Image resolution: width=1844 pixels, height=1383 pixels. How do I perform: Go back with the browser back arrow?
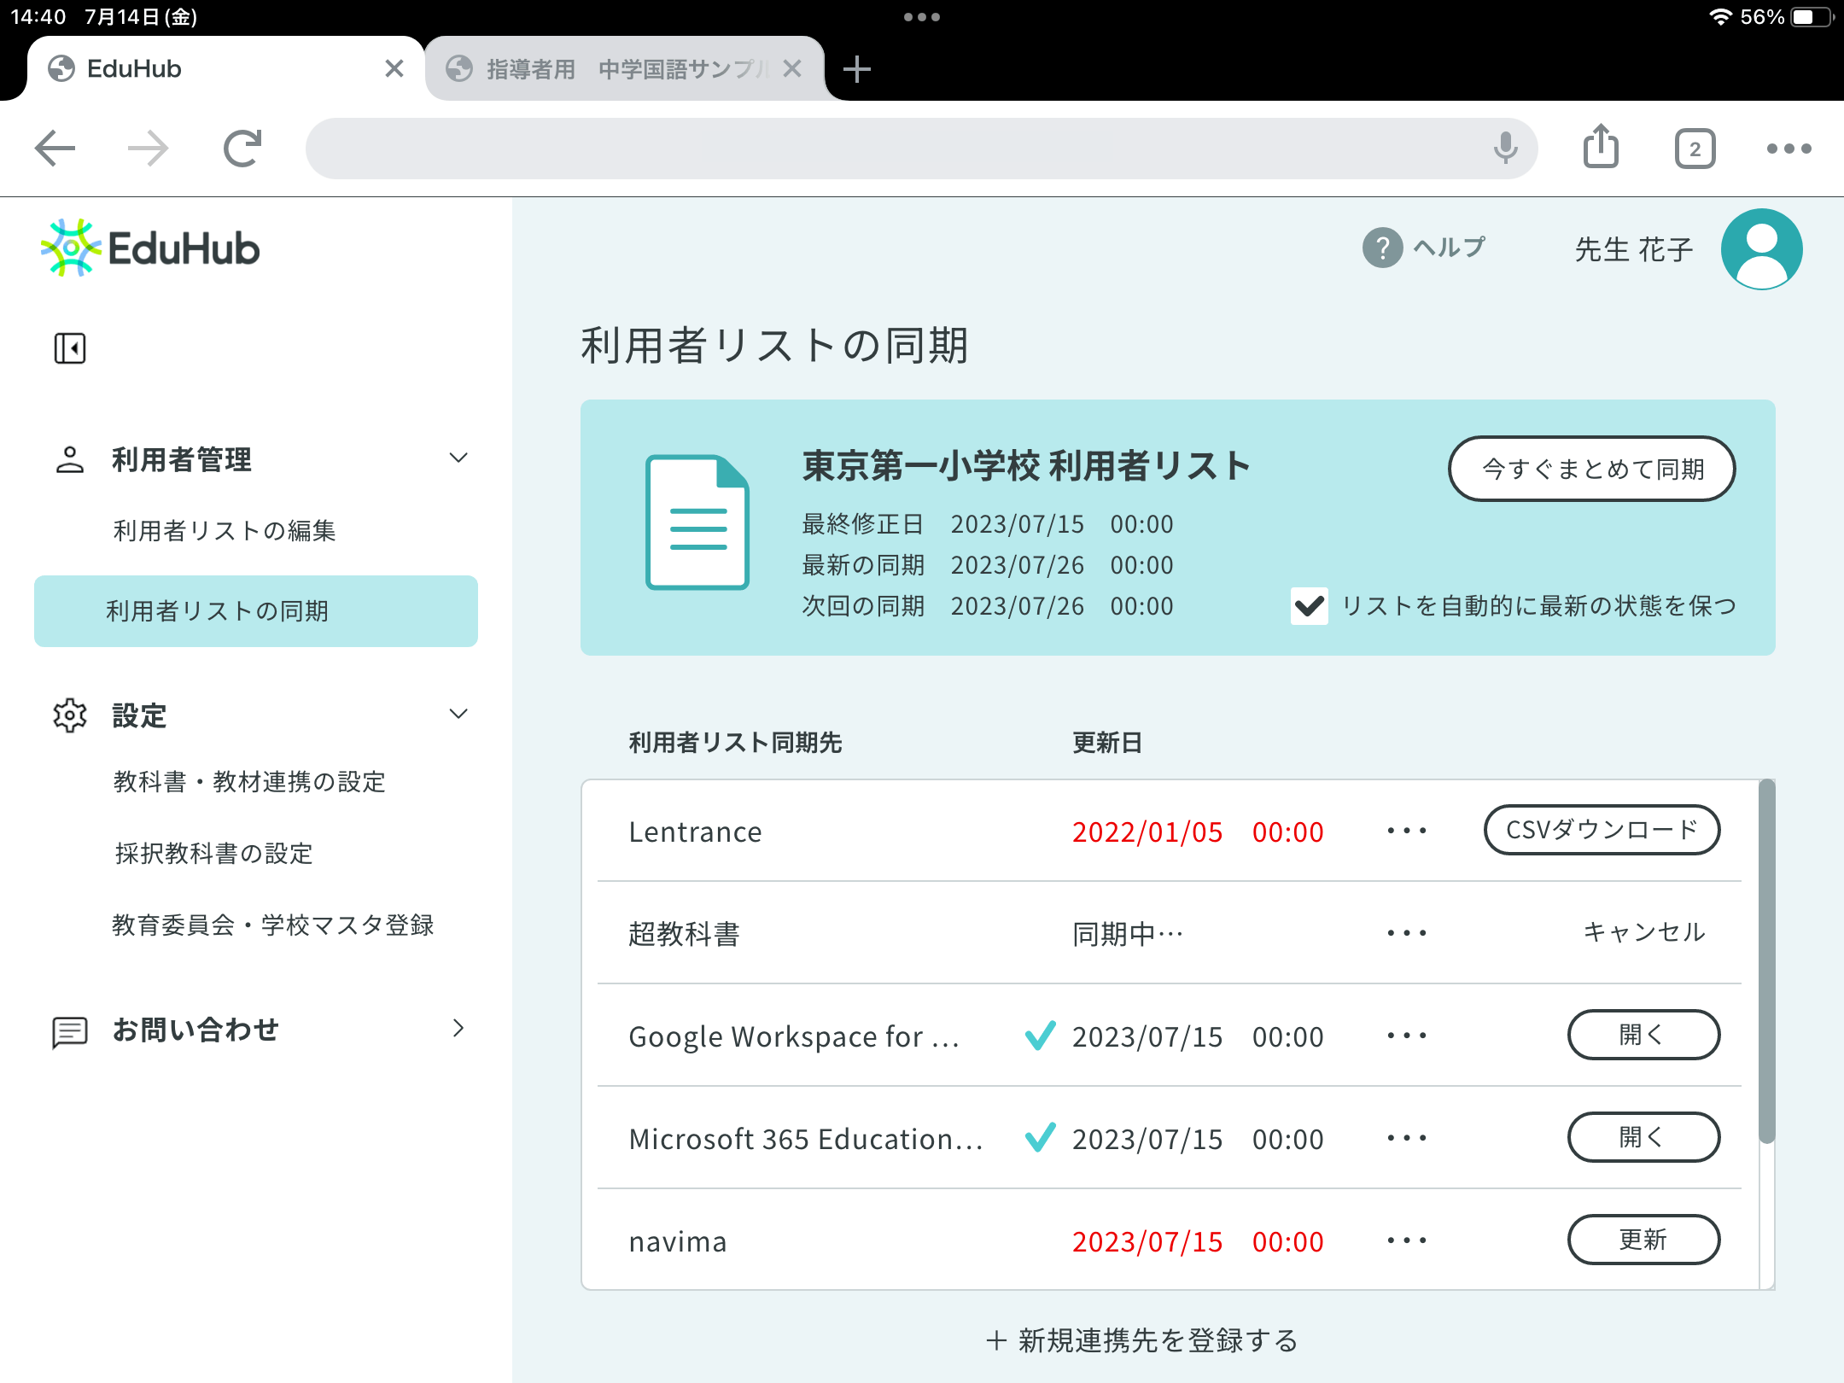click(x=55, y=149)
